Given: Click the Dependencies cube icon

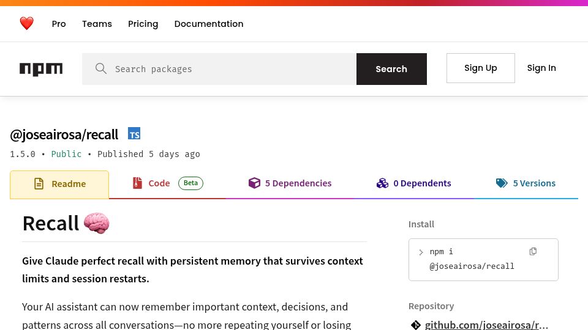Looking at the screenshot, I should pyautogui.click(x=254, y=183).
